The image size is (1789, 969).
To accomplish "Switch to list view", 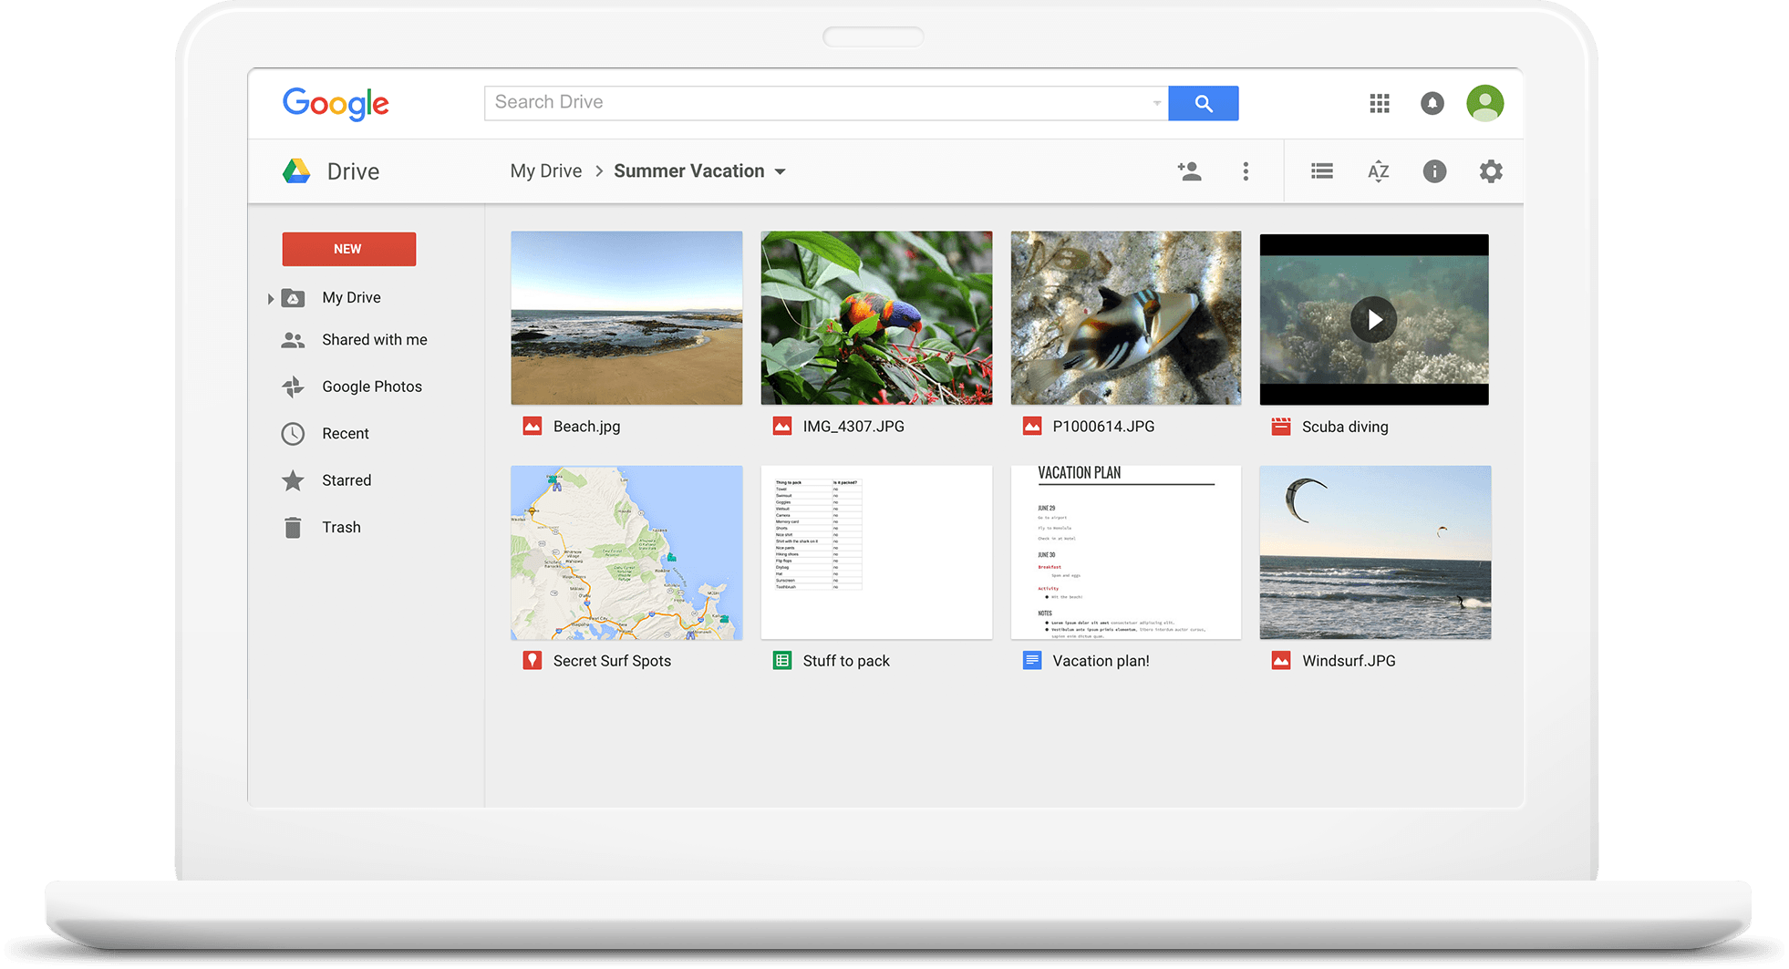I will point(1321,170).
